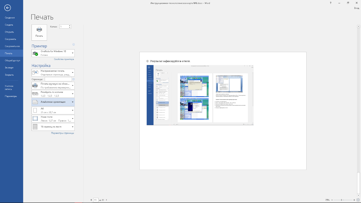Viewport: 361px width, 203px height.
Task: Open the Help question mark icon
Action: (x=331, y=3)
